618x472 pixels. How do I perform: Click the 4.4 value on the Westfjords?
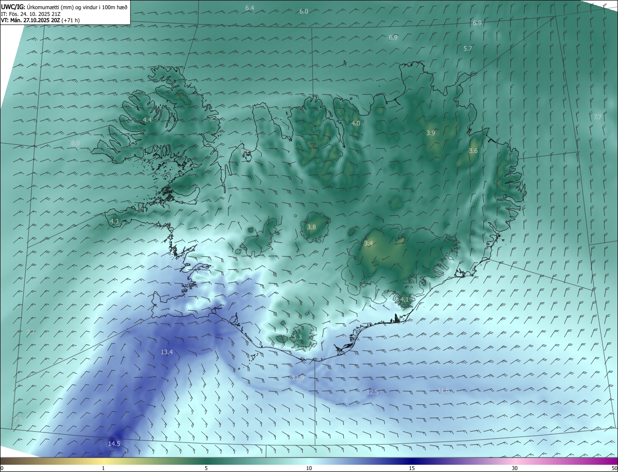(147, 120)
